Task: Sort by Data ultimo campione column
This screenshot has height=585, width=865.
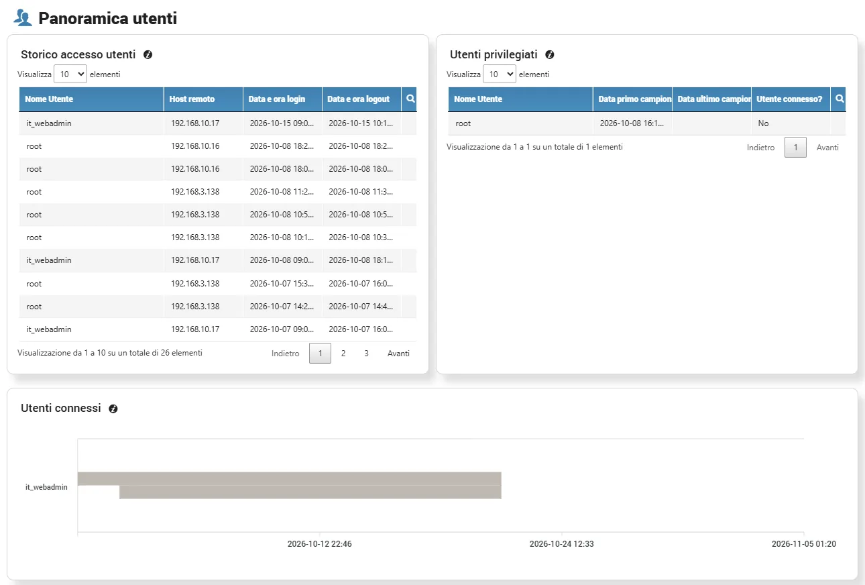Action: pyautogui.click(x=711, y=99)
